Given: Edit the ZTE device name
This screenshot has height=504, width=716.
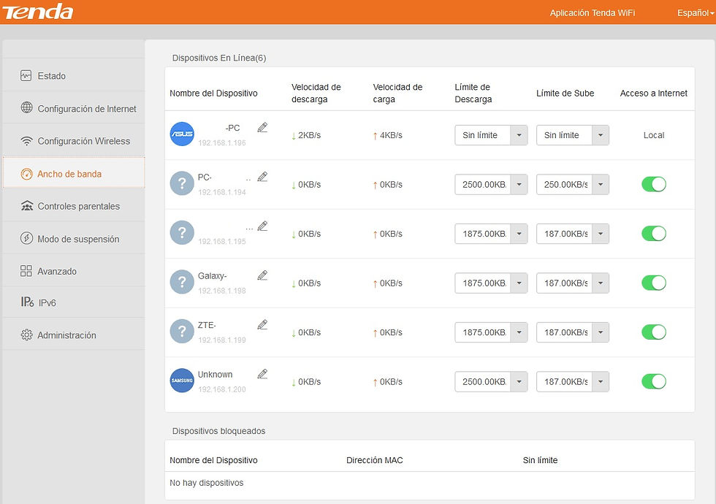Looking at the screenshot, I should click(262, 325).
